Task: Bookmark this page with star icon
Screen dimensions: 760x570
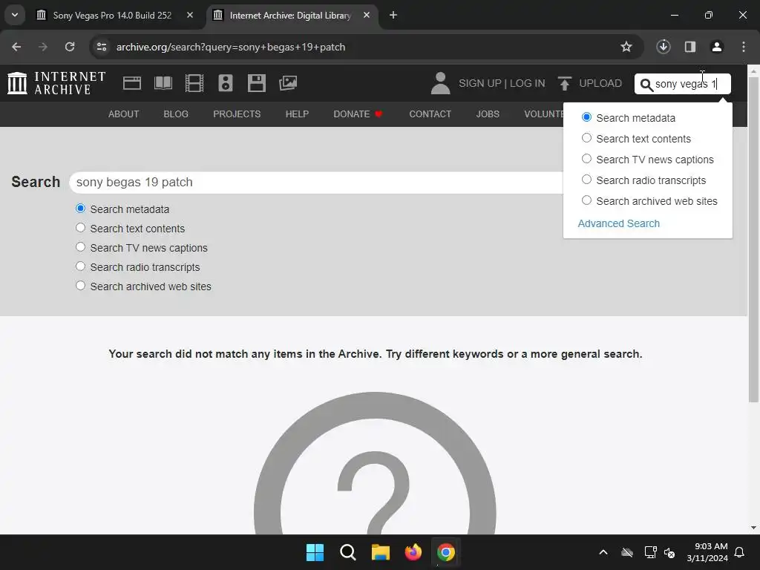Action: click(626, 47)
